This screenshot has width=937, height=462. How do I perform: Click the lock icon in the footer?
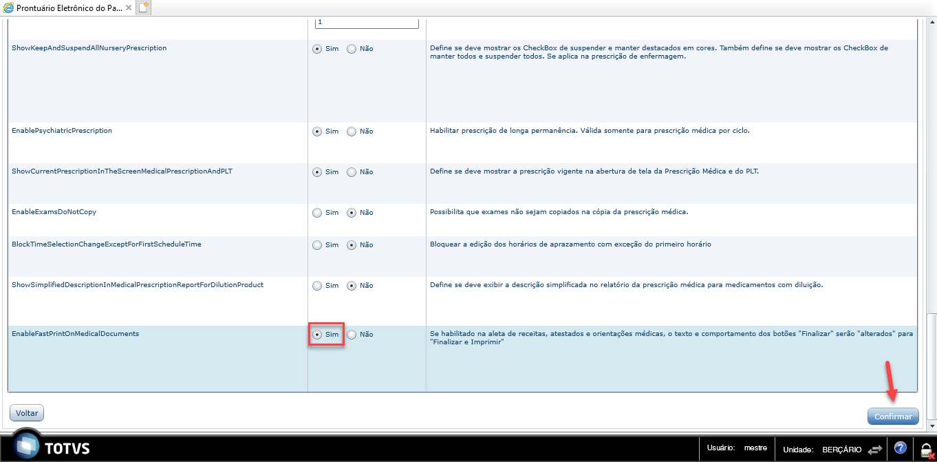(x=926, y=450)
